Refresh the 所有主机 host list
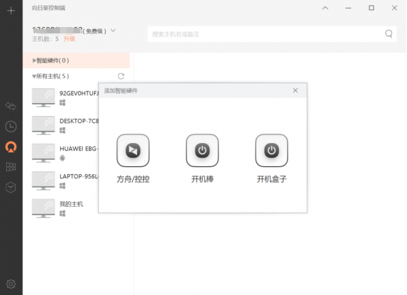The height and width of the screenshot is (295, 407). pyautogui.click(x=121, y=76)
